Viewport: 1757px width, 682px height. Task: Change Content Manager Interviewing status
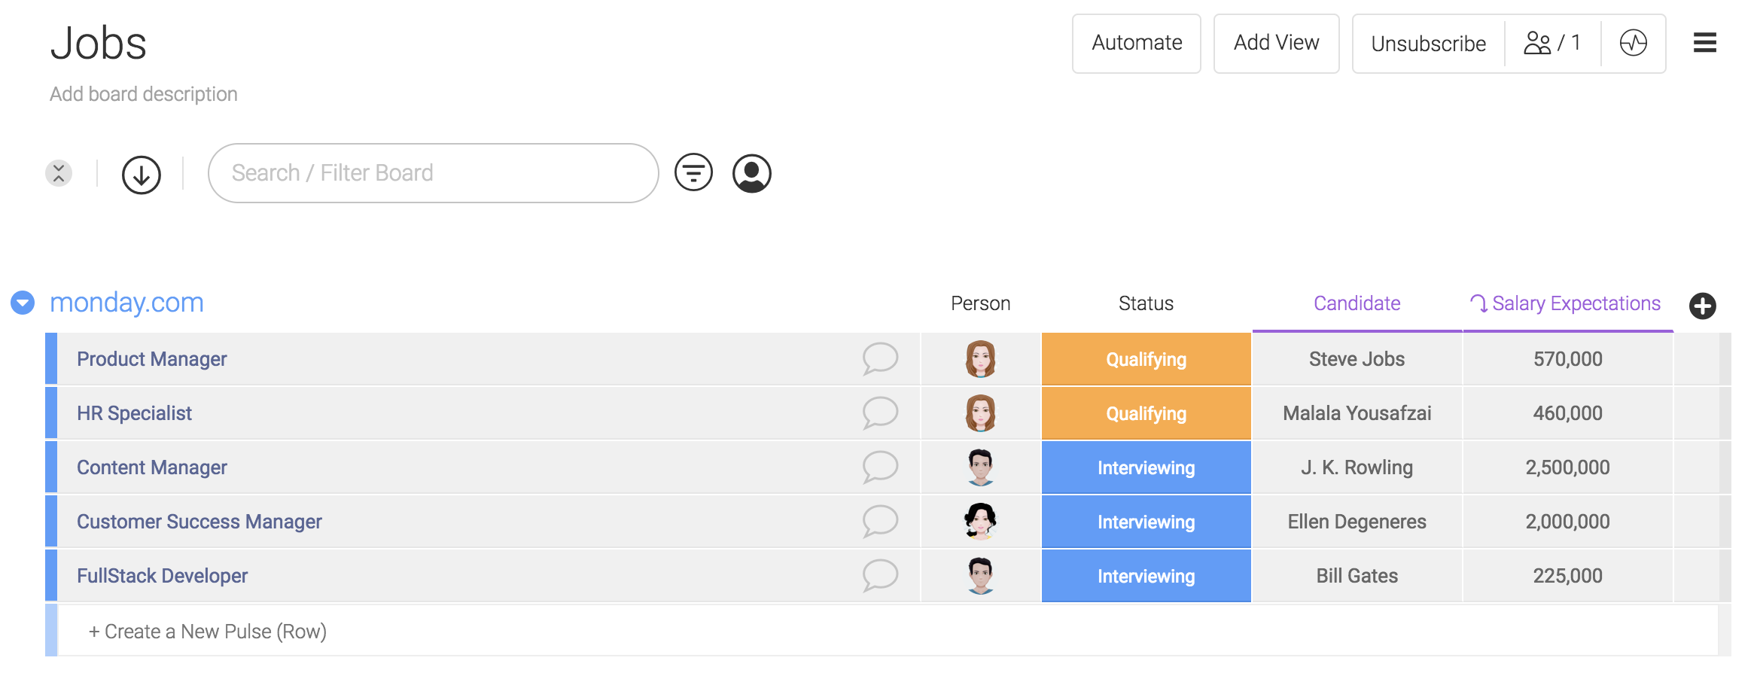point(1146,467)
